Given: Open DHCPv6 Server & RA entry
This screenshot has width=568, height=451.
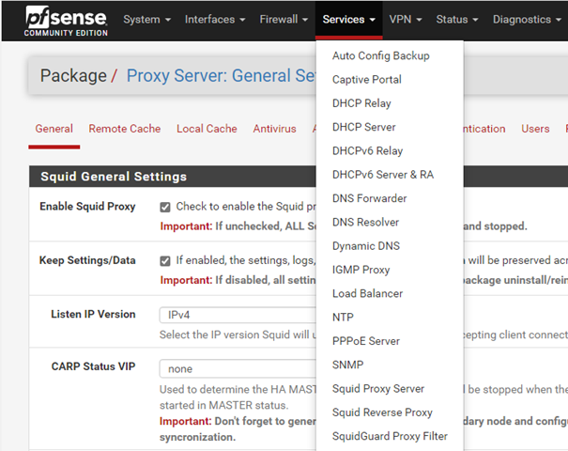Looking at the screenshot, I should 383,175.
